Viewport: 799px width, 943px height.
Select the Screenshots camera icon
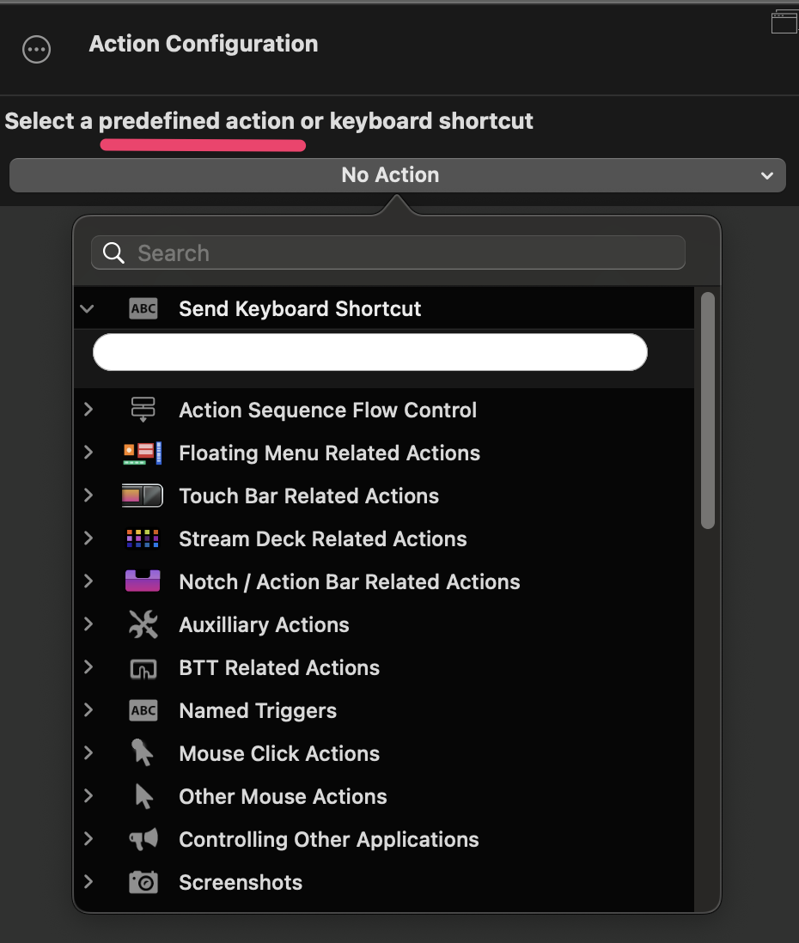(142, 882)
